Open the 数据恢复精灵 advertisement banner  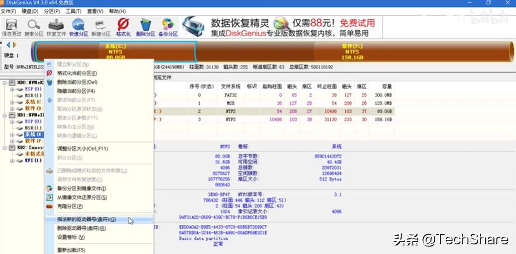282,27
